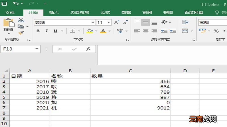This screenshot has width=227, height=127.
Task: Save the workbook with the disk icon
Action: 4,3
